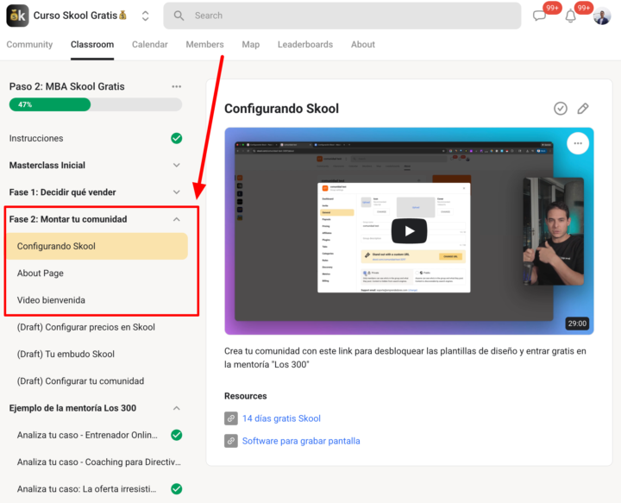Open the 14 días gratis Skool link
This screenshot has height=503, width=621.
point(281,418)
